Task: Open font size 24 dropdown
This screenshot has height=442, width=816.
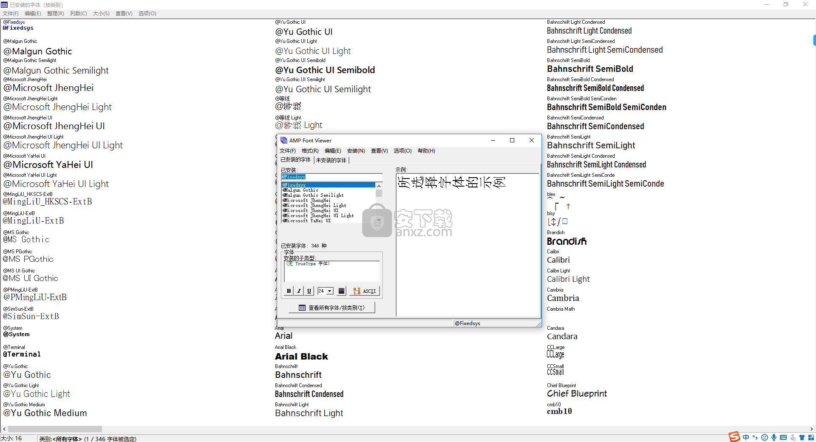Action: coord(330,291)
